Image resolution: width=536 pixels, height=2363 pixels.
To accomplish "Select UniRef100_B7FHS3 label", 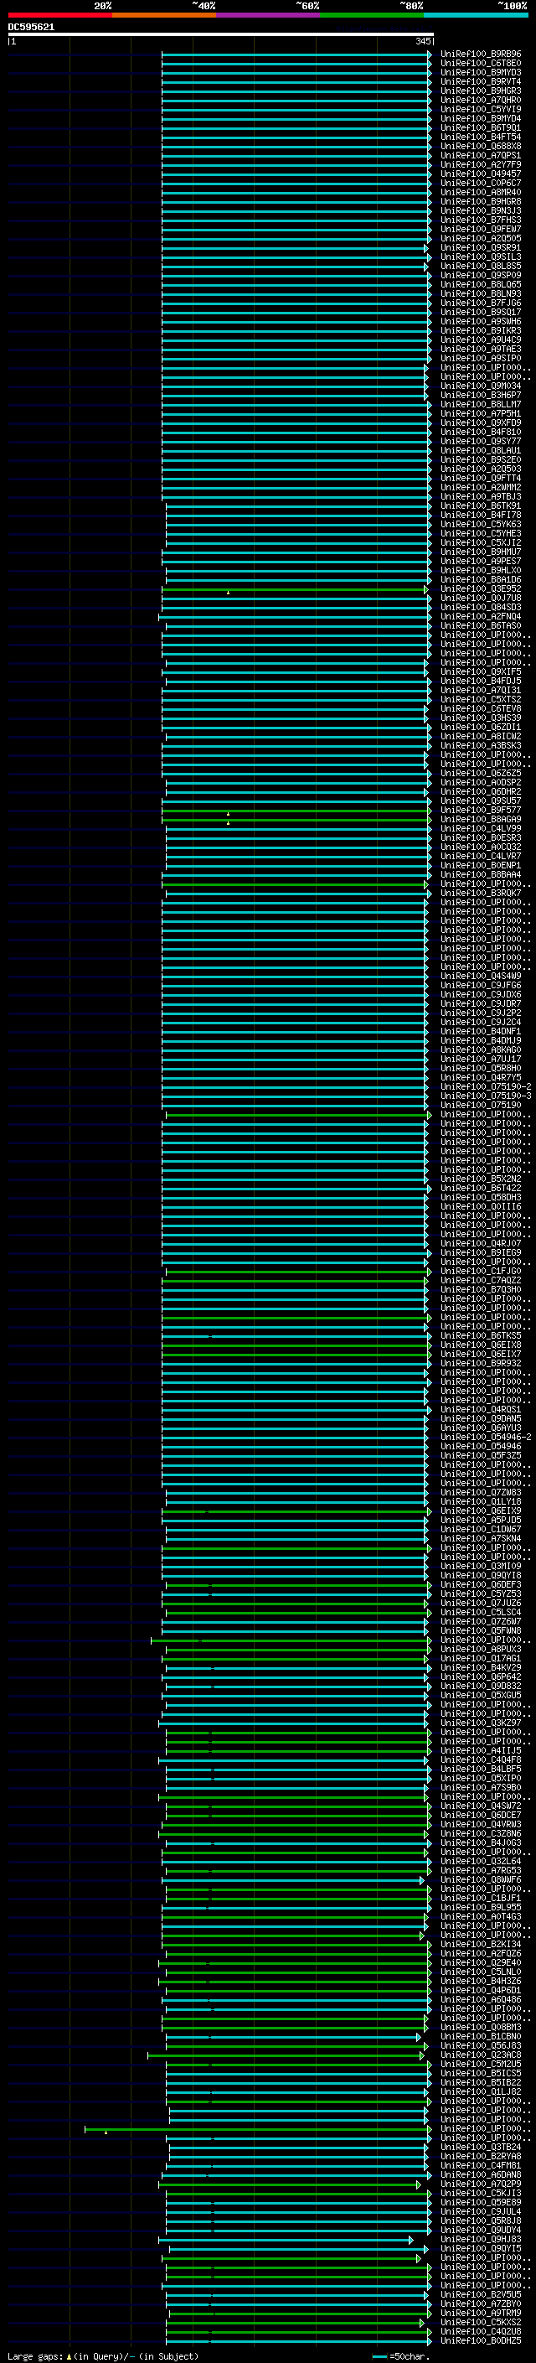I will pyautogui.click(x=481, y=220).
